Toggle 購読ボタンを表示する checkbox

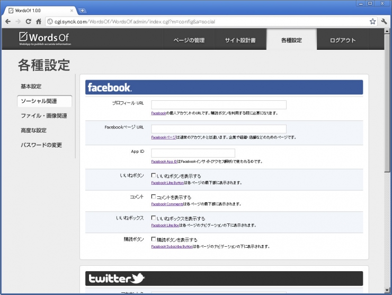154,239
